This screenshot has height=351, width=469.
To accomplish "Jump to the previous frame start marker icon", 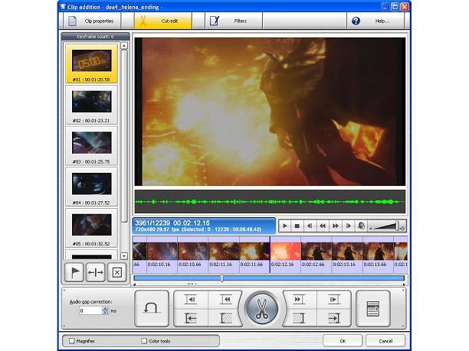I will click(191, 299).
